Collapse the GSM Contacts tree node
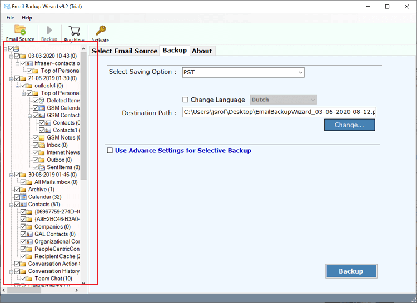The image size is (417, 303). pyautogui.click(x=30, y=116)
